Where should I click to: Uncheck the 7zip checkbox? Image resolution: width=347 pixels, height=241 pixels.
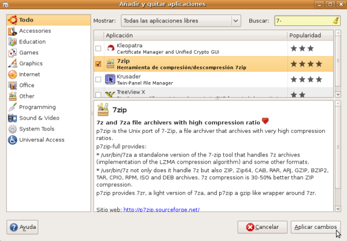click(98, 64)
